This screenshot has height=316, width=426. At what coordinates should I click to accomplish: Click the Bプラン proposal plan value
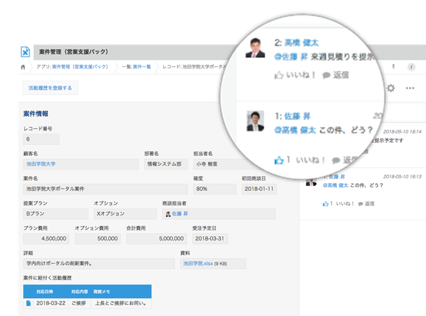tap(55, 214)
